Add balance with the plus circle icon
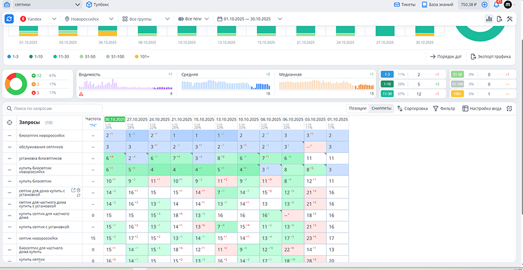523x270 pixels. click(484, 5)
